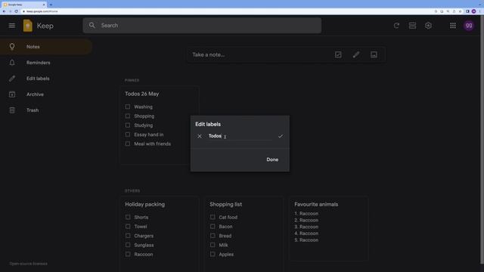Go back in the browser

[4, 11]
